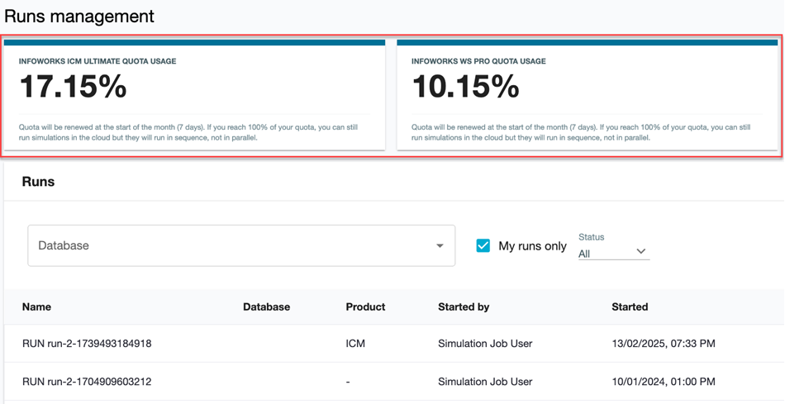Click the ICM product cell in first run

355,343
